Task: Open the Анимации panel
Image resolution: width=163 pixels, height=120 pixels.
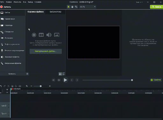Action: point(13,38)
